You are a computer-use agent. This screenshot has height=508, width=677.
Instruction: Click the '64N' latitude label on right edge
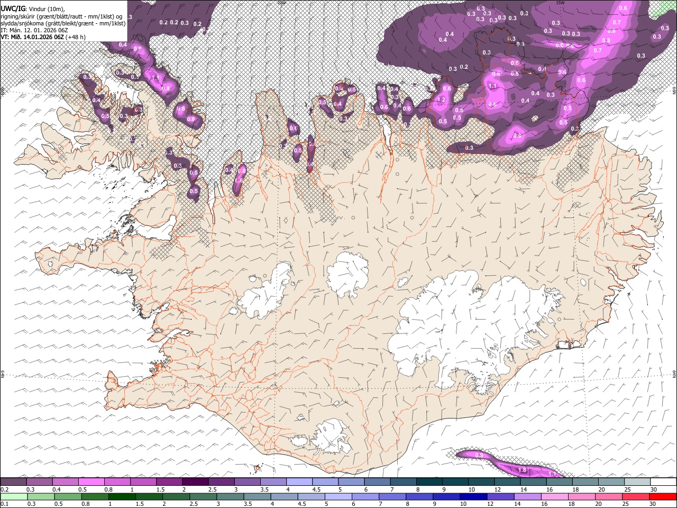(674, 374)
